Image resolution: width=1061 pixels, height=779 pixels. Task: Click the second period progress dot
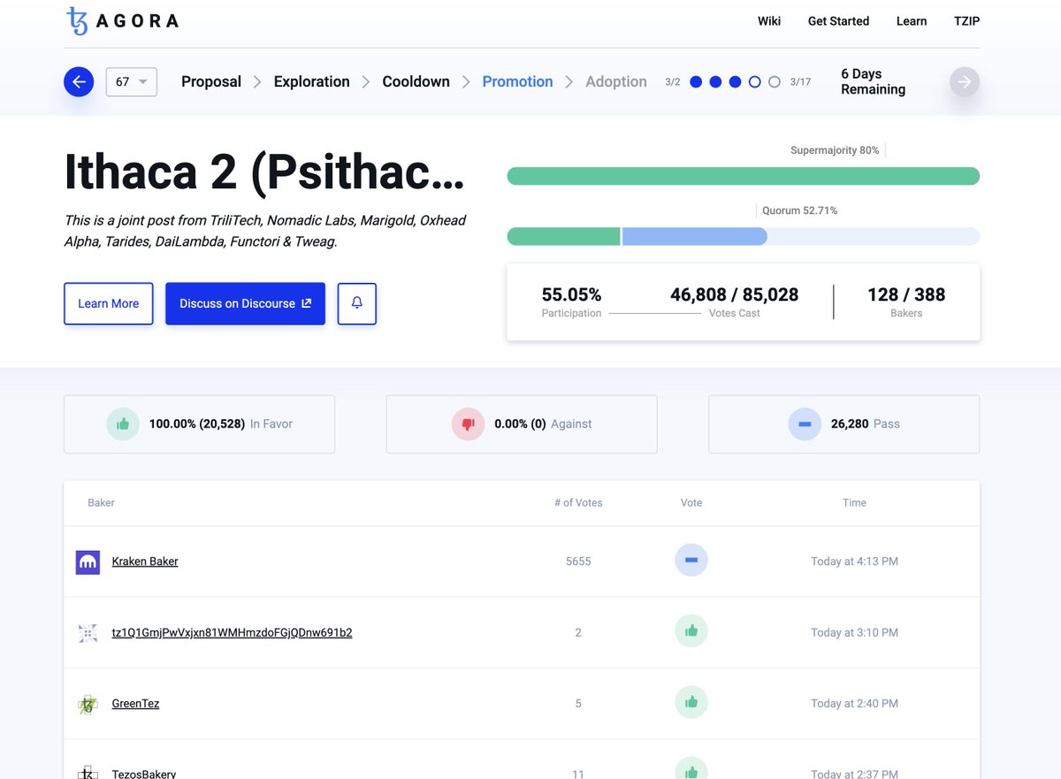click(x=715, y=81)
